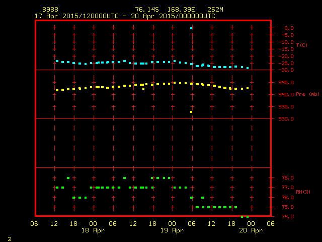
Task: Click the 20 Apr date label
Action: [x=251, y=230]
